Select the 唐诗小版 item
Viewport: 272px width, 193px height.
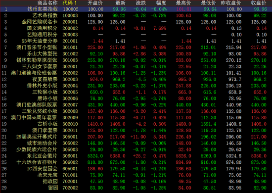[47, 98]
